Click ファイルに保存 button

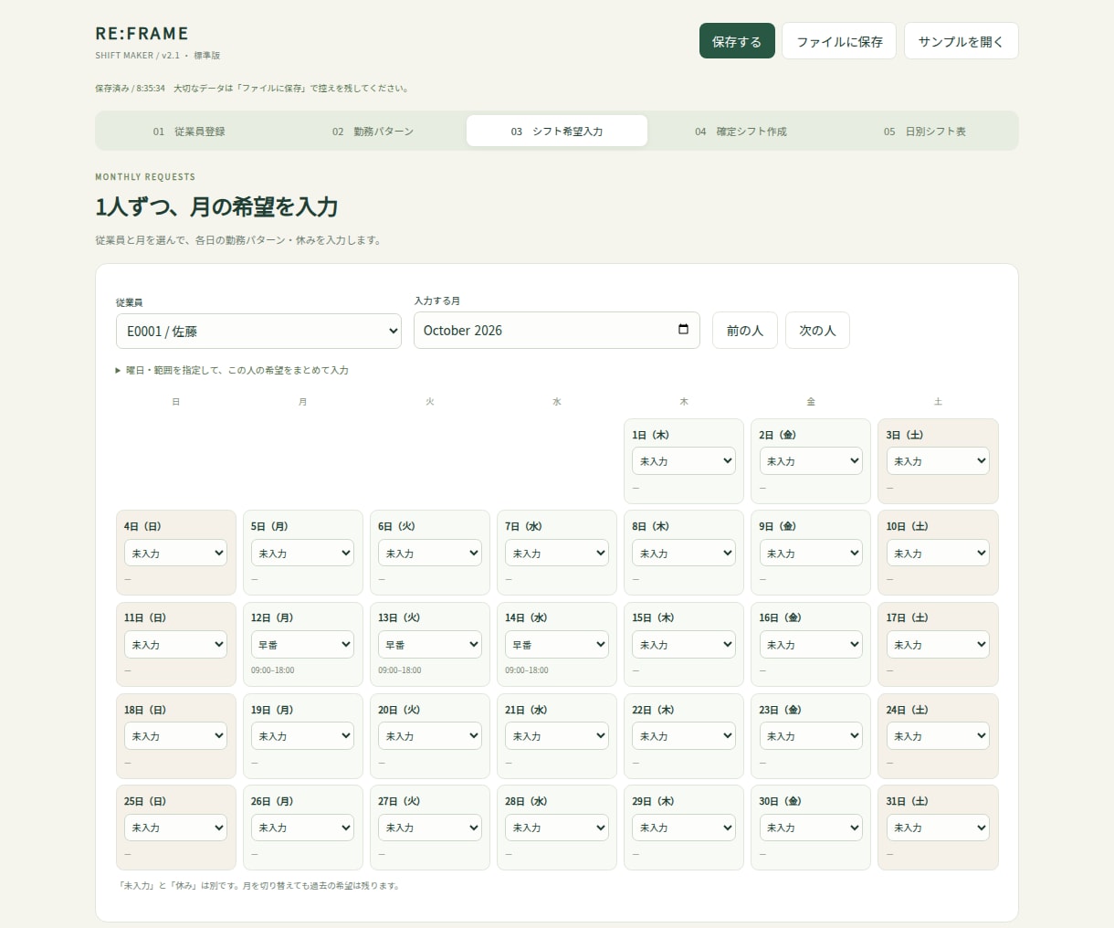point(839,41)
